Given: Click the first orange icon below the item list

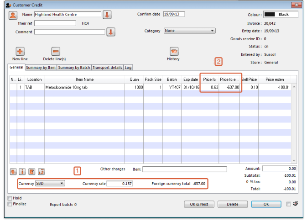Looking at the screenshot, I should (x=14, y=172).
